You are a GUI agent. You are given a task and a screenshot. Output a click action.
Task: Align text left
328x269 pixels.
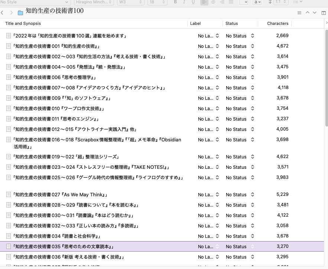pos(204,2)
